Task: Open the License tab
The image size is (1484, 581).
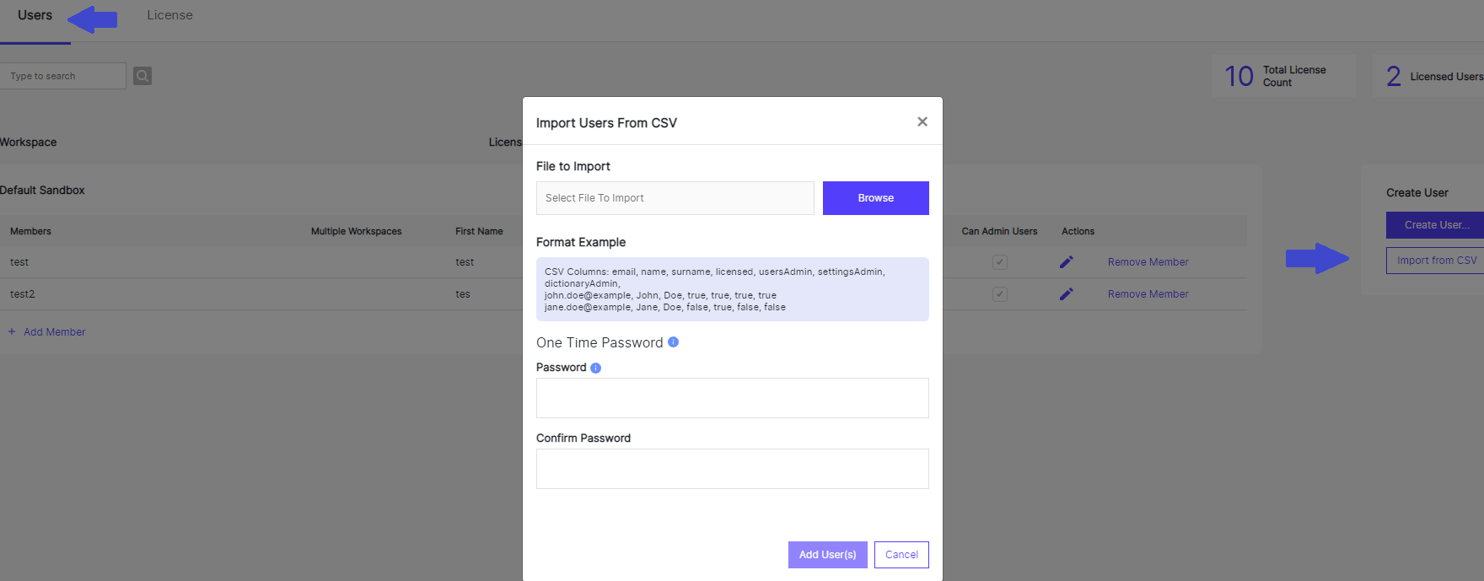Action: 169,16
